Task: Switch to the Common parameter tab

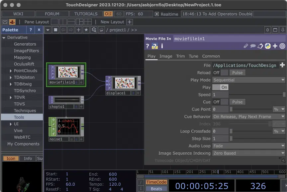Action: click(x=211, y=56)
